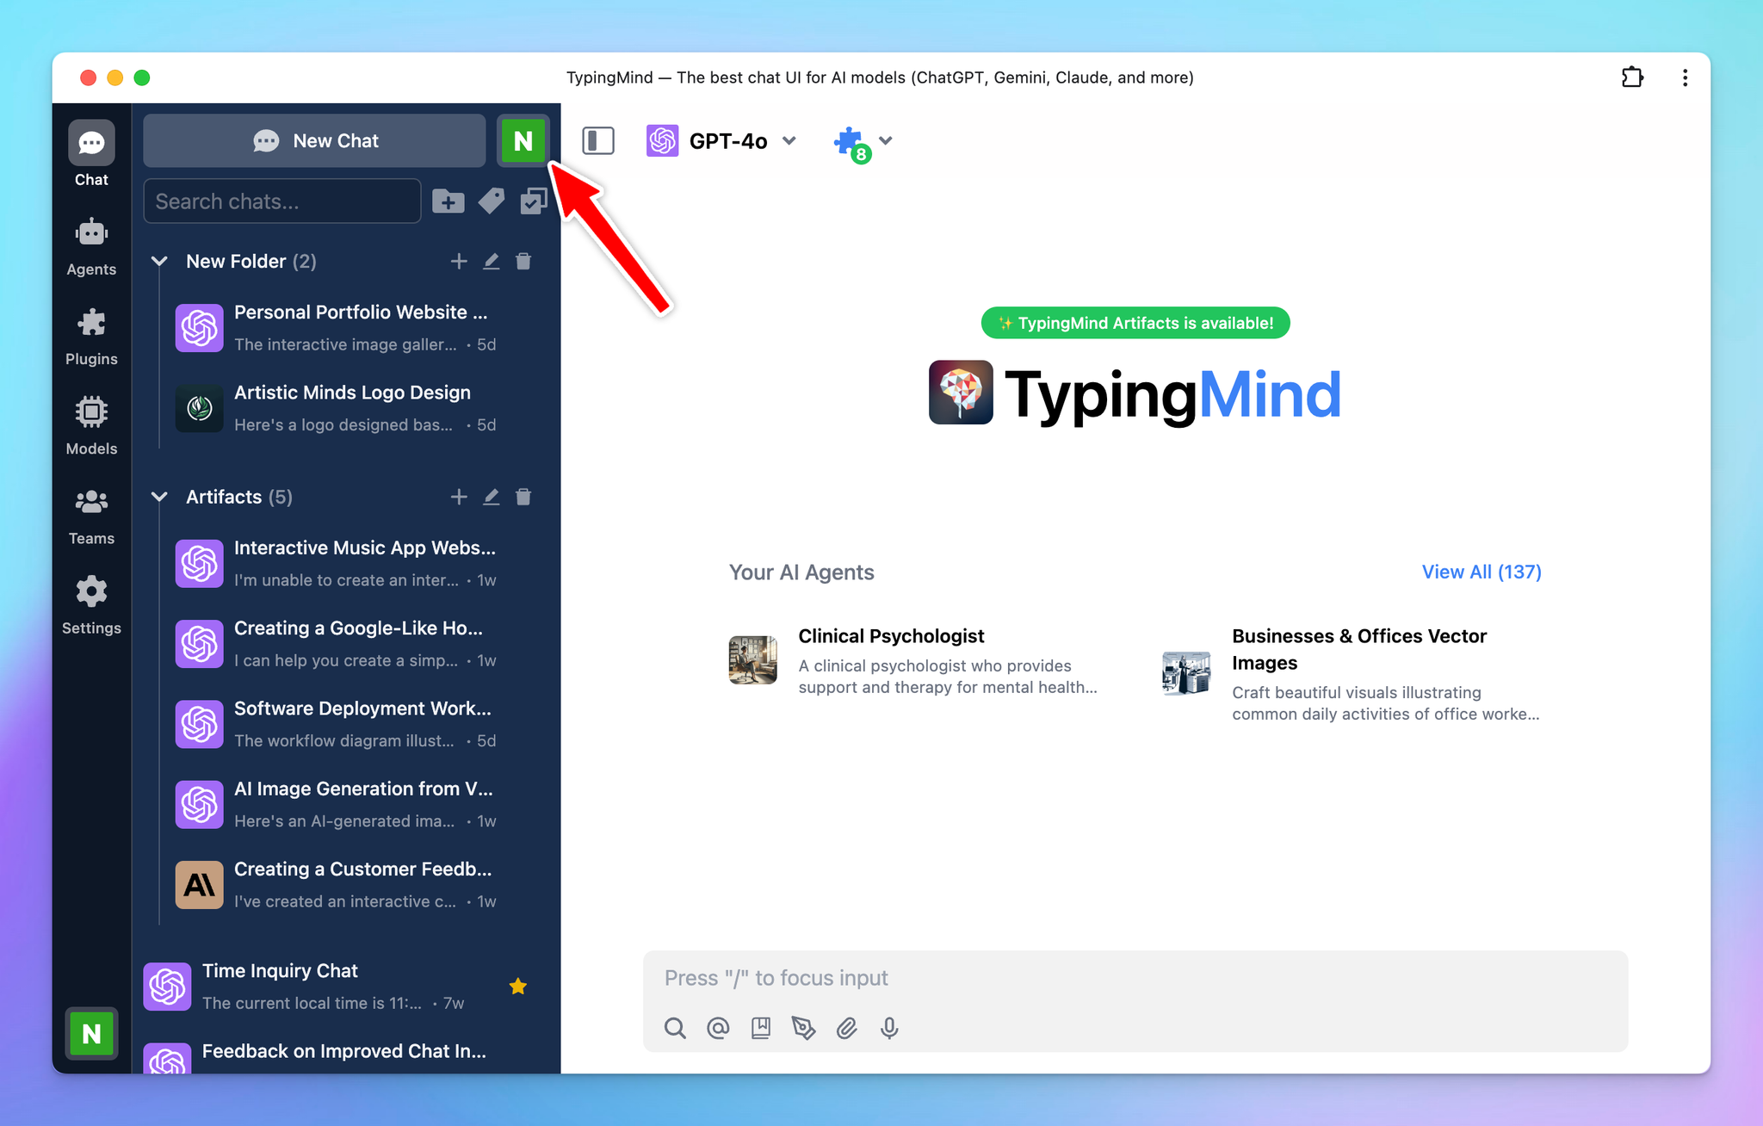Open the Plugins sidebar section
1763x1126 pixels.
point(91,337)
